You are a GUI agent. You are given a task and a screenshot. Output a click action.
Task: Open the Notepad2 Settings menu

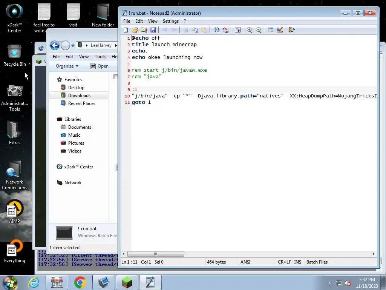point(171,21)
